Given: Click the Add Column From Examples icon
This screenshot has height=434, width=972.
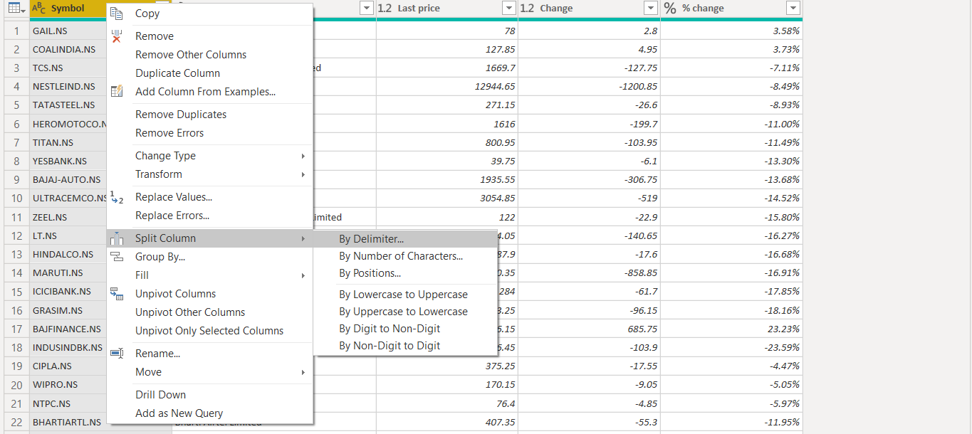Looking at the screenshot, I should point(117,92).
